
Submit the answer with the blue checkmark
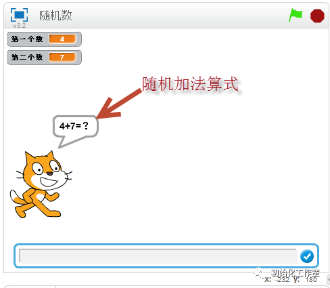click(x=307, y=256)
